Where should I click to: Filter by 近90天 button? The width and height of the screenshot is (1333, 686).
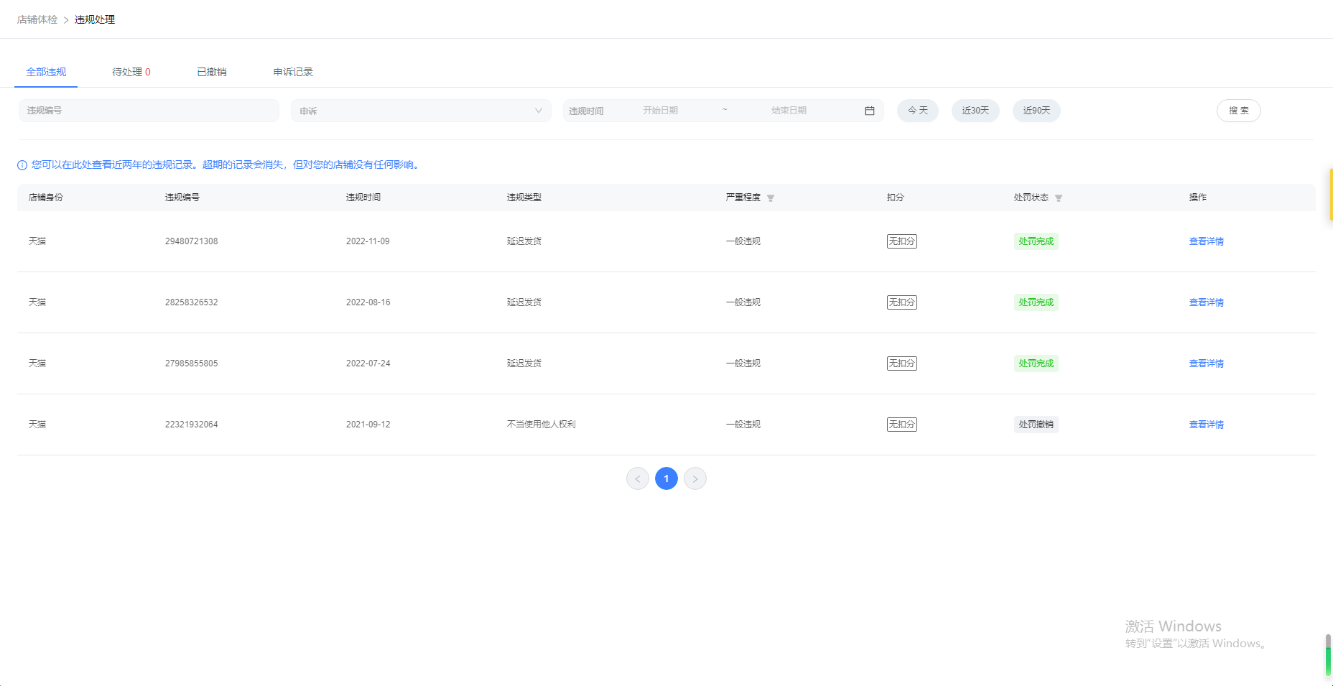click(1036, 111)
